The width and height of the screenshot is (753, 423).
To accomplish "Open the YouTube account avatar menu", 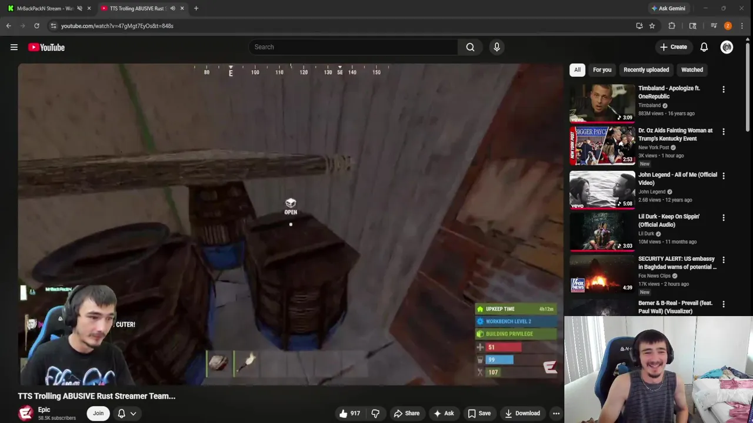I will pos(727,47).
